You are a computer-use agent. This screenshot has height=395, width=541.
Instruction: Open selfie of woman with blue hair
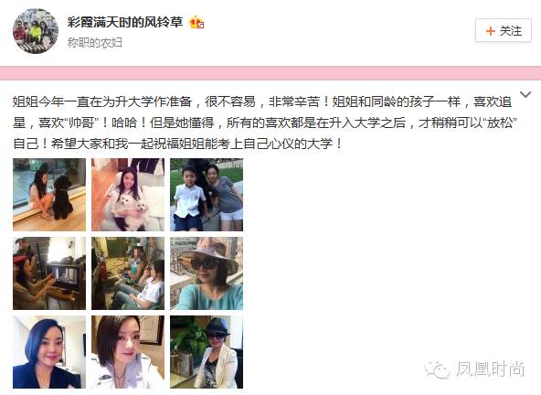pyautogui.click(x=49, y=352)
